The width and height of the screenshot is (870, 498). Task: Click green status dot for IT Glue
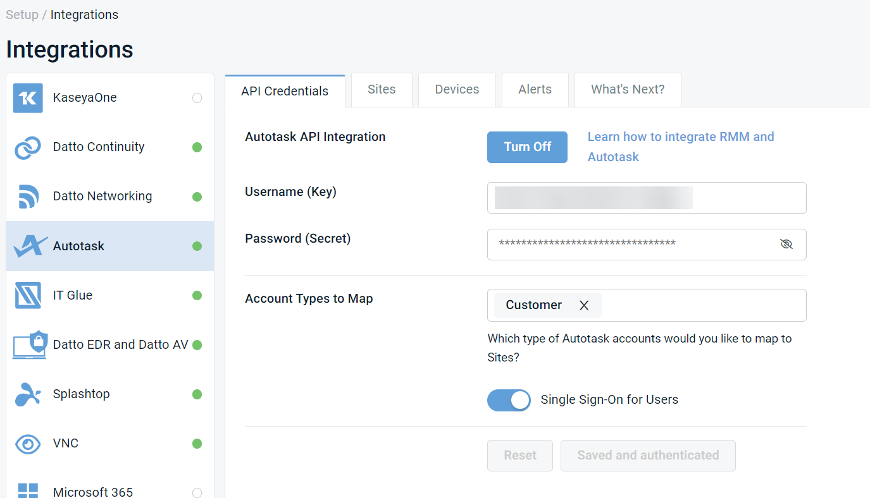click(197, 295)
